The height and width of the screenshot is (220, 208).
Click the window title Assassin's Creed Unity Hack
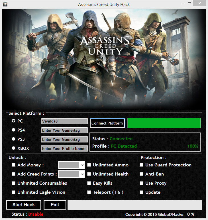(104, 5)
